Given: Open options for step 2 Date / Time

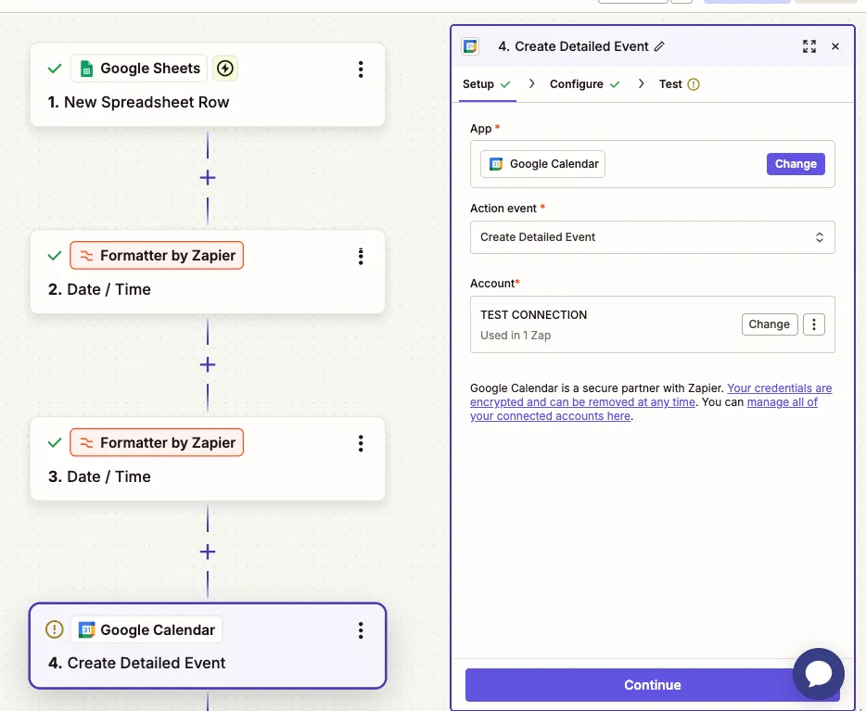Looking at the screenshot, I should (x=361, y=256).
